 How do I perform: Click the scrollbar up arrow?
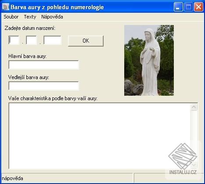(194, 107)
